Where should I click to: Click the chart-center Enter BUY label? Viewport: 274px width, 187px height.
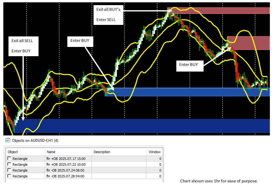[80, 42]
